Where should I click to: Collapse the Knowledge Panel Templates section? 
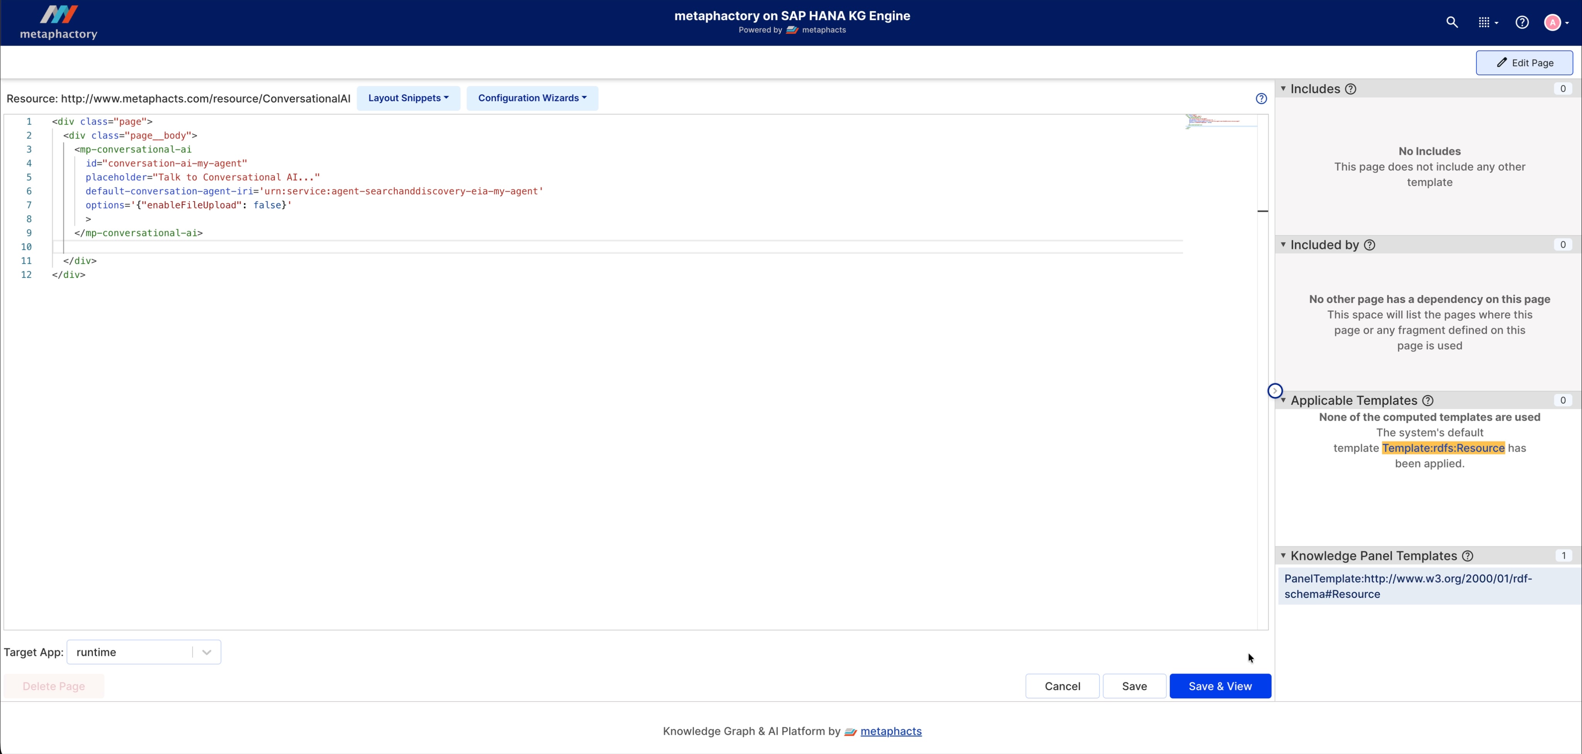(x=1283, y=556)
